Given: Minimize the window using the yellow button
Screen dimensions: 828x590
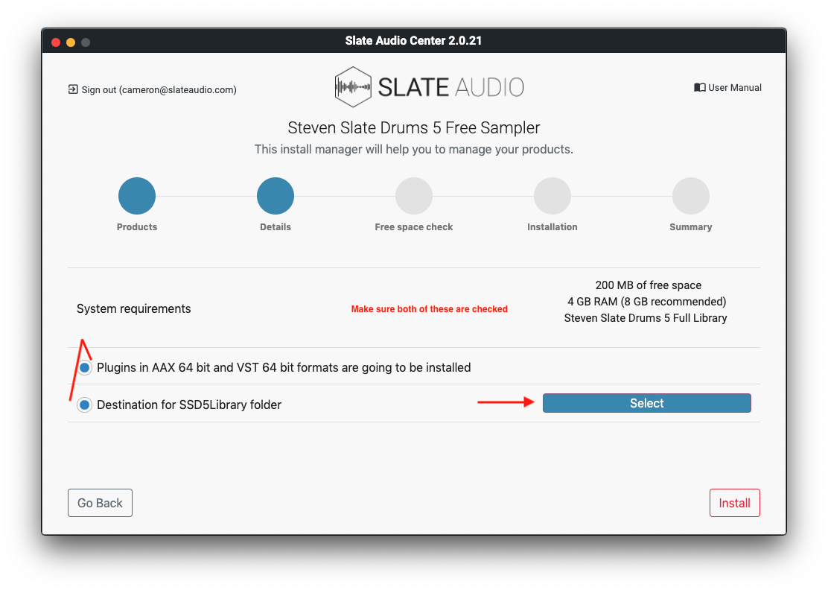Looking at the screenshot, I should [71, 42].
